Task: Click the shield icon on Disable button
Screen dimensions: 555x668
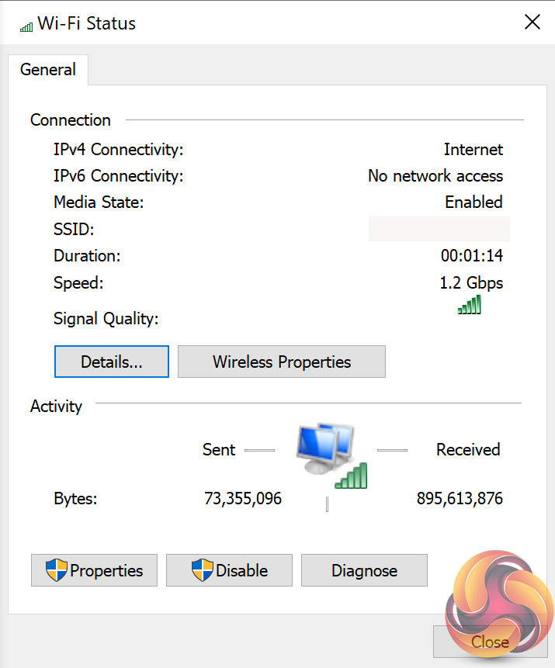Action: pyautogui.click(x=202, y=570)
